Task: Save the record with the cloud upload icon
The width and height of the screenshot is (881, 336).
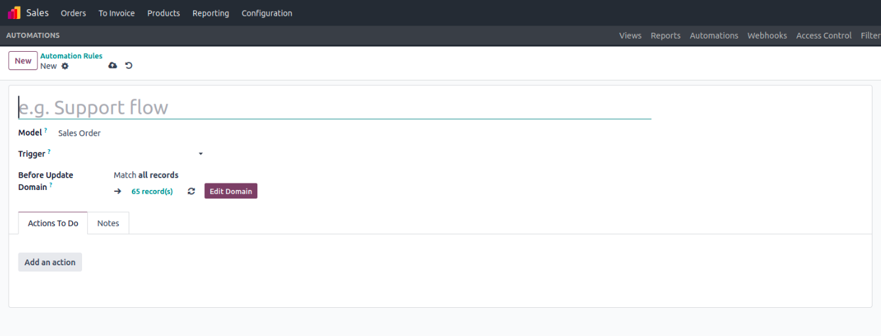Action: click(113, 65)
